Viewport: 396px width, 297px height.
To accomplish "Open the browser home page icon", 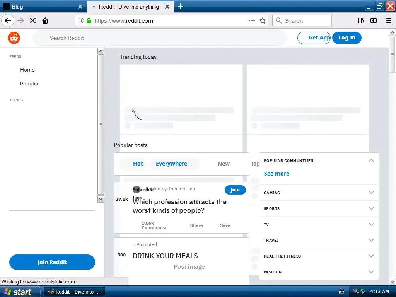I will tap(45, 20).
